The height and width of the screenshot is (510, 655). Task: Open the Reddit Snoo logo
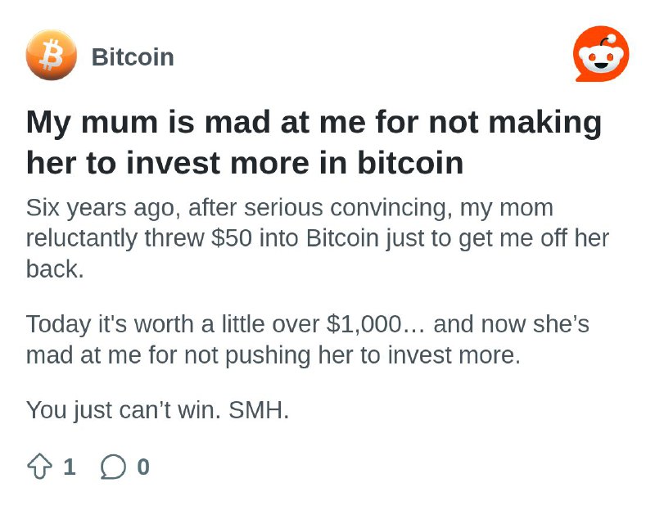click(601, 54)
